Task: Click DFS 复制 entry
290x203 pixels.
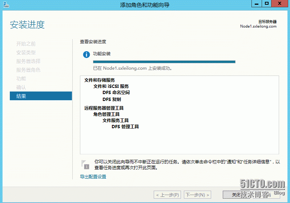Action: tap(112, 99)
